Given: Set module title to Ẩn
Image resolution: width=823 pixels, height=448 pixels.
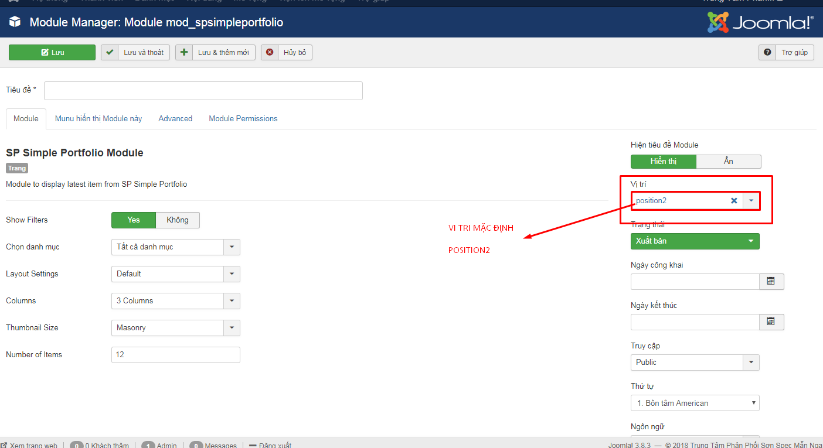Looking at the screenshot, I should tap(729, 161).
